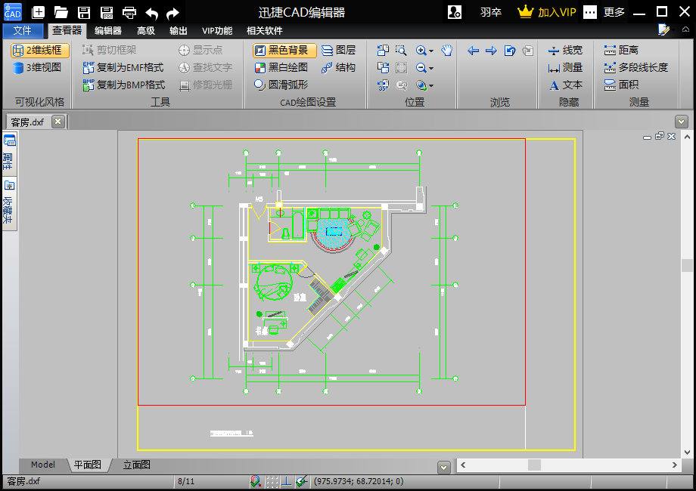
Task: Toggle grid display in status bar
Action: tap(272, 481)
